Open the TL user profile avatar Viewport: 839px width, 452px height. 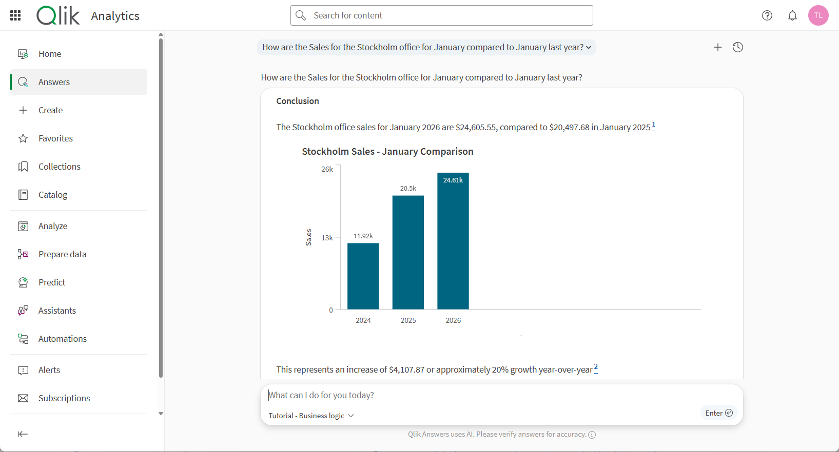818,15
